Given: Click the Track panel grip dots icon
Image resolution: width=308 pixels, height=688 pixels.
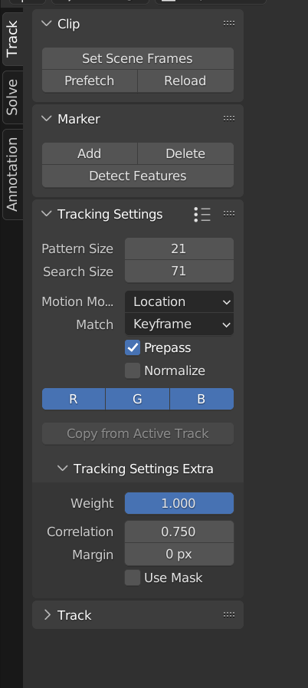Looking at the screenshot, I should click(x=228, y=614).
